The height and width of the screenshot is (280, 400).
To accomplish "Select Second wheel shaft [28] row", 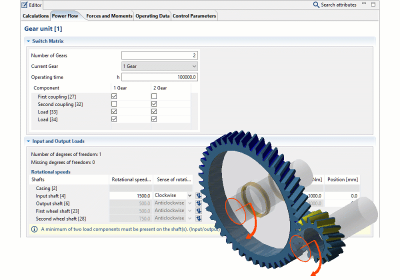I will (x=60, y=219).
